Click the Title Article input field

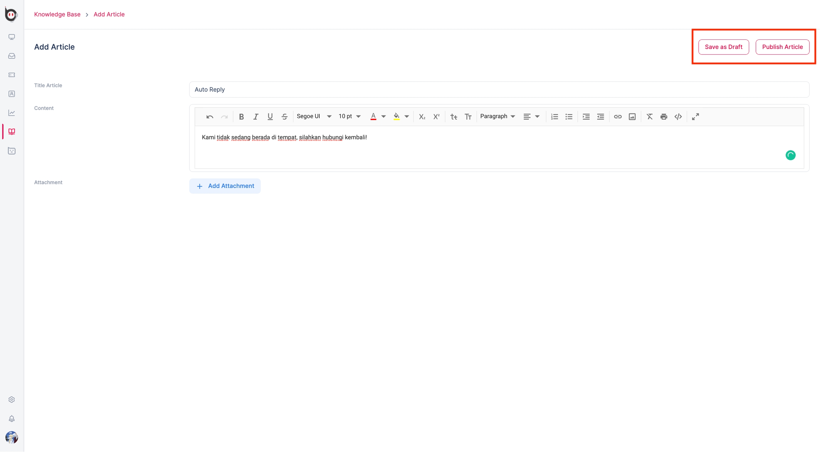[499, 90]
